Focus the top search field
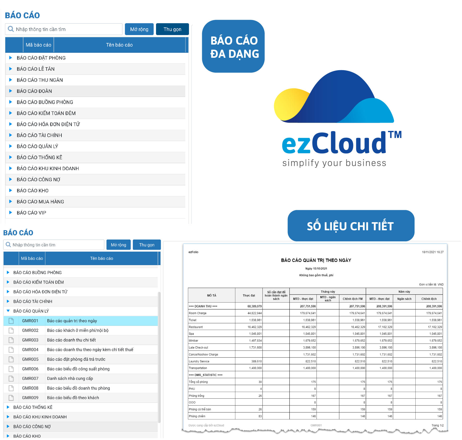The image size is (462, 440). (64, 29)
